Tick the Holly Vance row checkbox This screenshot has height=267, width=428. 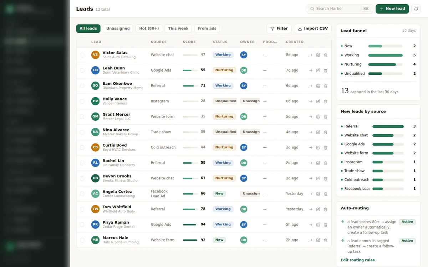point(82,101)
